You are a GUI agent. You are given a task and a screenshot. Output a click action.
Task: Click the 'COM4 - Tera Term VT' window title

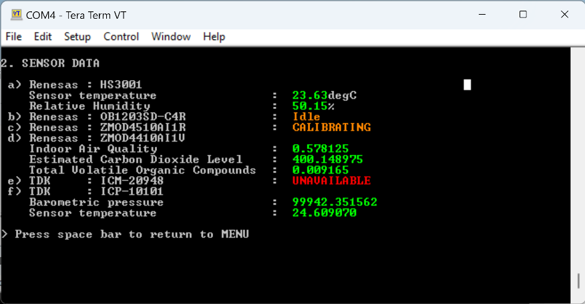76,15
